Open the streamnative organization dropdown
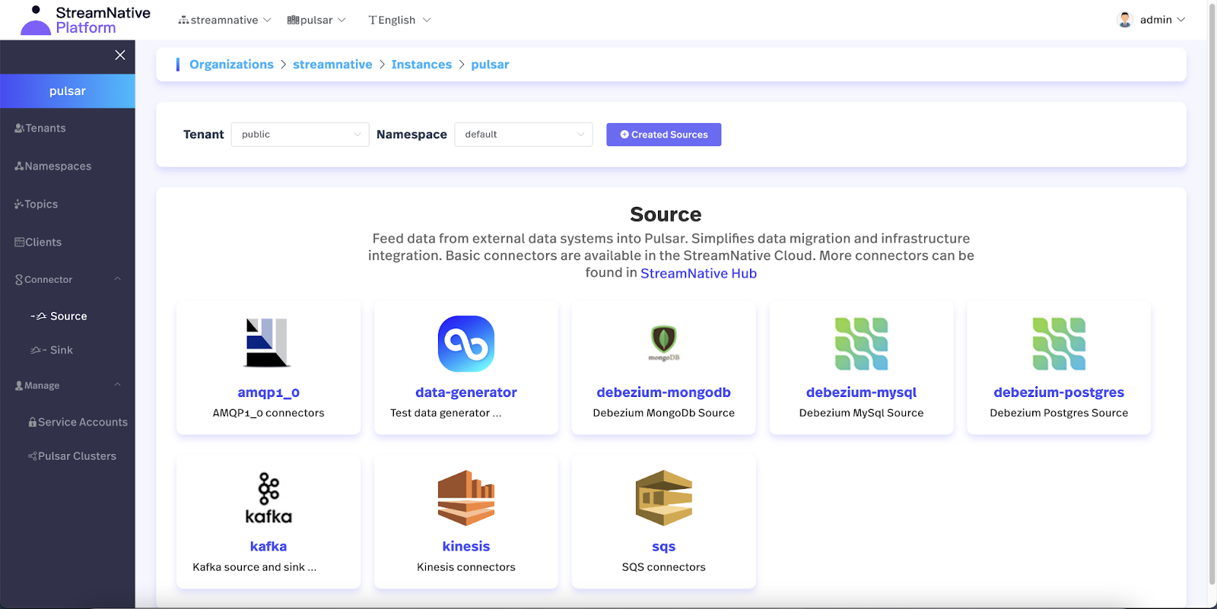The image size is (1217, 609). point(224,20)
